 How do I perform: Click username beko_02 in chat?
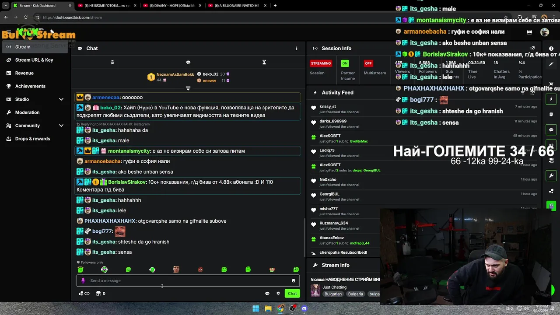coord(110,108)
